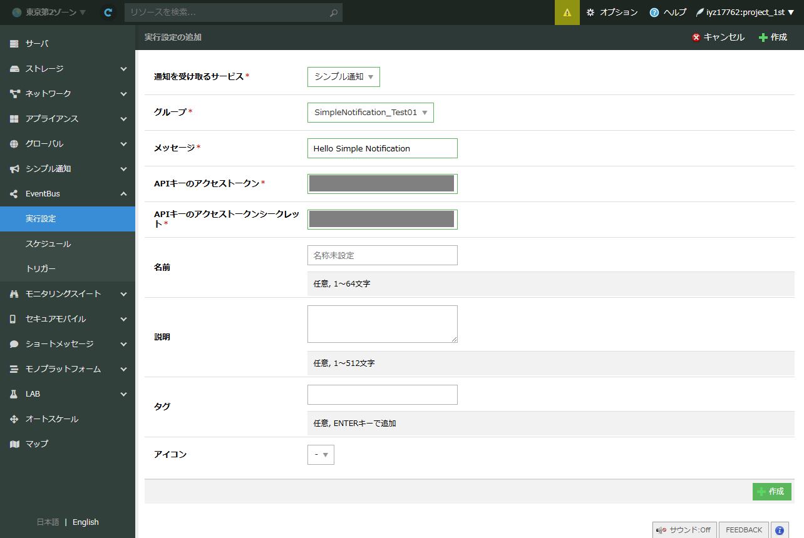Open the SimpleNotification_Test01 group dropdown

[370, 113]
